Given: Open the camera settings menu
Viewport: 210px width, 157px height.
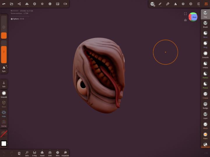Looking at the screenshot, I should pyautogui.click(x=65, y=4).
